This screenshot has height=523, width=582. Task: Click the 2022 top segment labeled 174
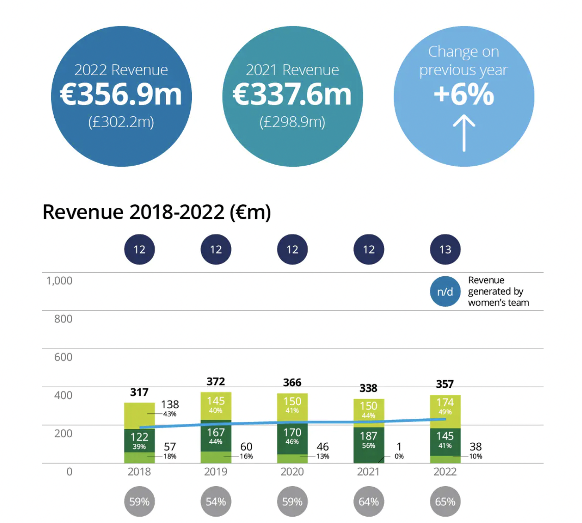coord(445,412)
